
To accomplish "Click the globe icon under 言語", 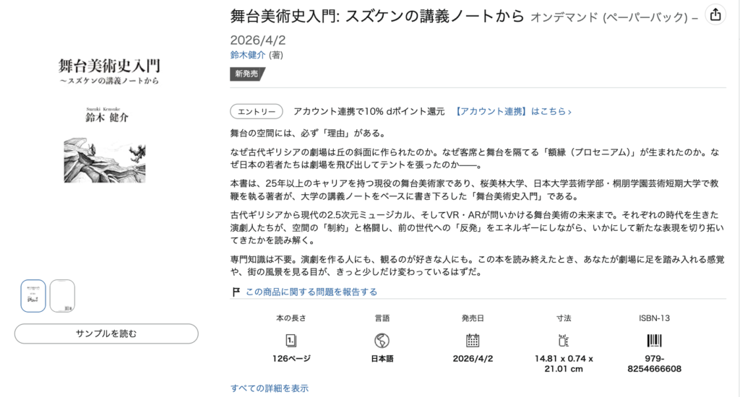I will (x=382, y=340).
